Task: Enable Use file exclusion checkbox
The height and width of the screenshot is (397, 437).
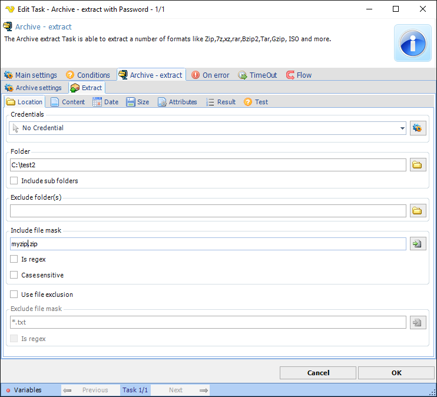Action: tap(14, 295)
